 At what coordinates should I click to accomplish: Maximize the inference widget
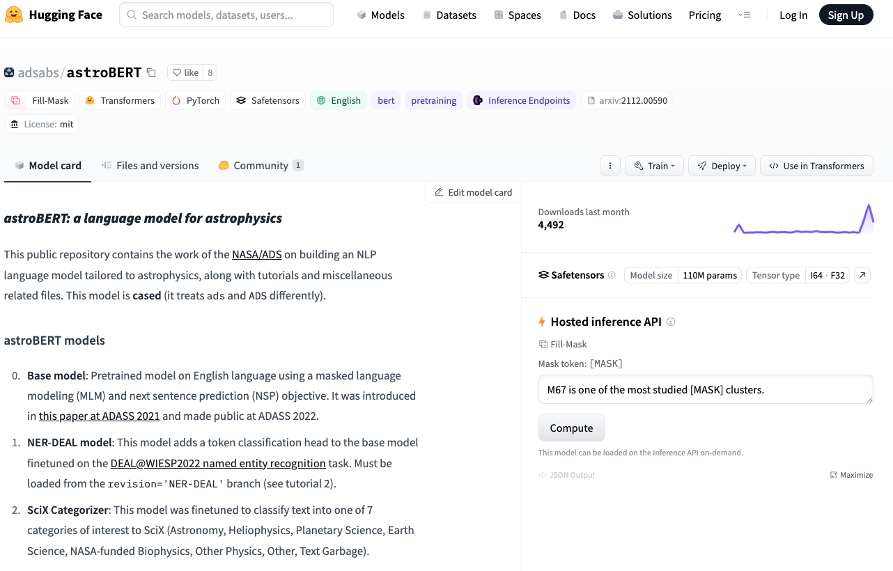(851, 475)
